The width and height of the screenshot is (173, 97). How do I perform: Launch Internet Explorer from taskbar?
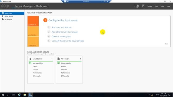pyautogui.click(x=19, y=95)
